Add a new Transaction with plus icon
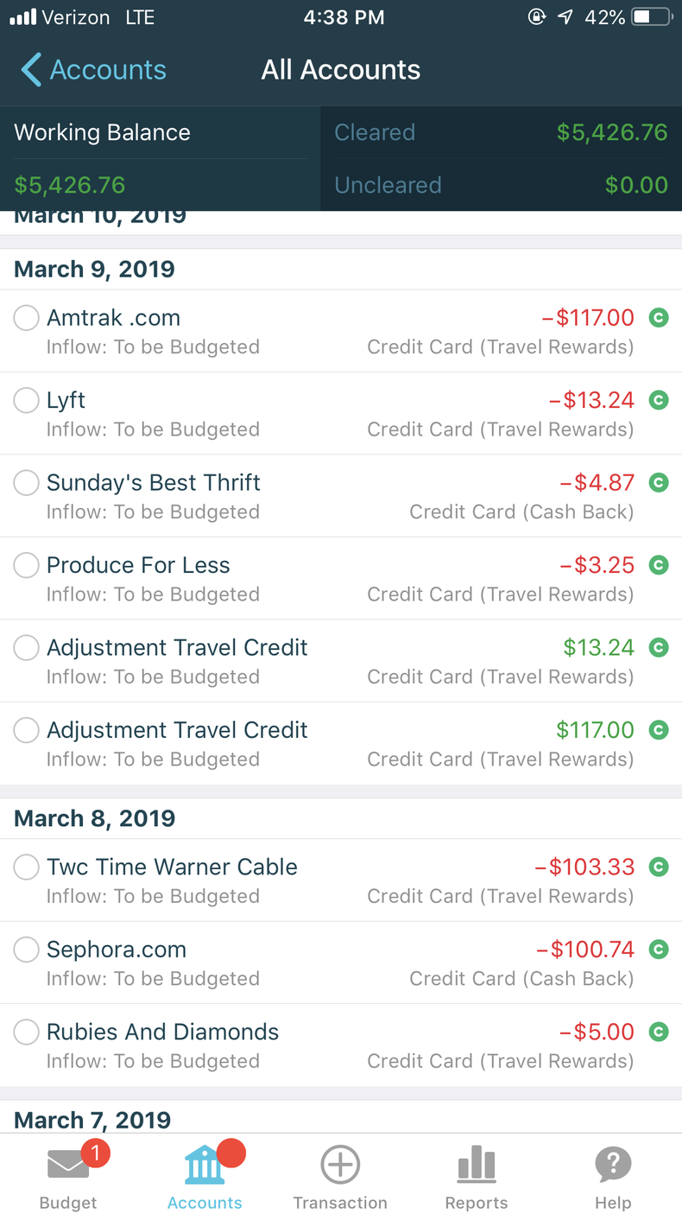 (340, 1165)
